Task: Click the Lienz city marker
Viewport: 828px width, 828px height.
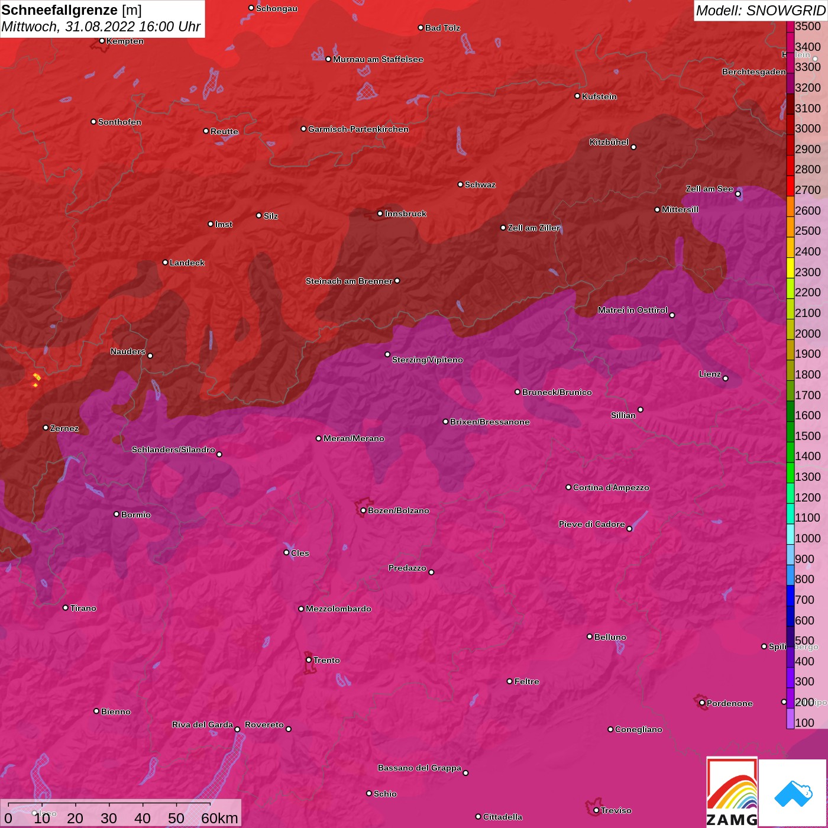Action: click(726, 379)
